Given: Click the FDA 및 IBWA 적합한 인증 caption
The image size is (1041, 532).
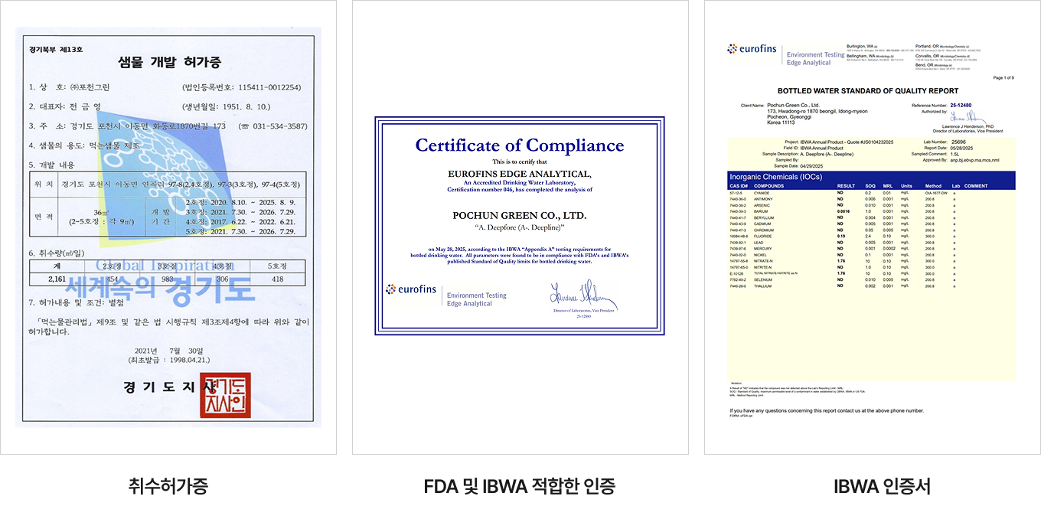Looking at the screenshot, I should tap(520, 485).
